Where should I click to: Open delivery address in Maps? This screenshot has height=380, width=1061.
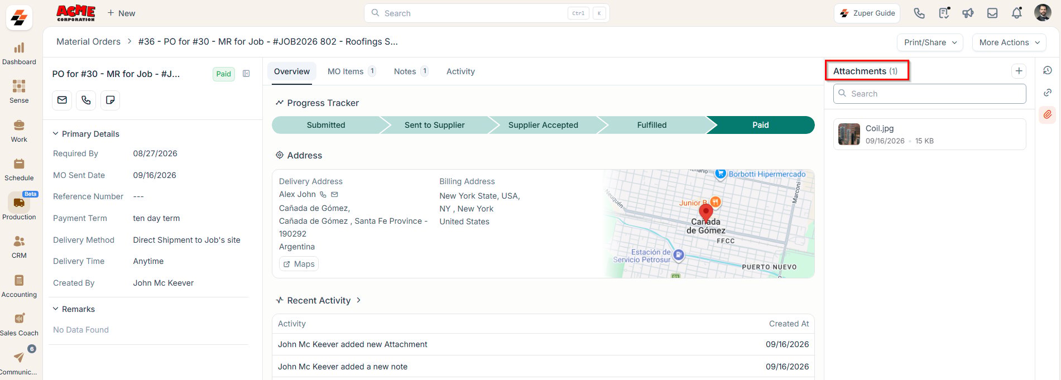coord(299,264)
